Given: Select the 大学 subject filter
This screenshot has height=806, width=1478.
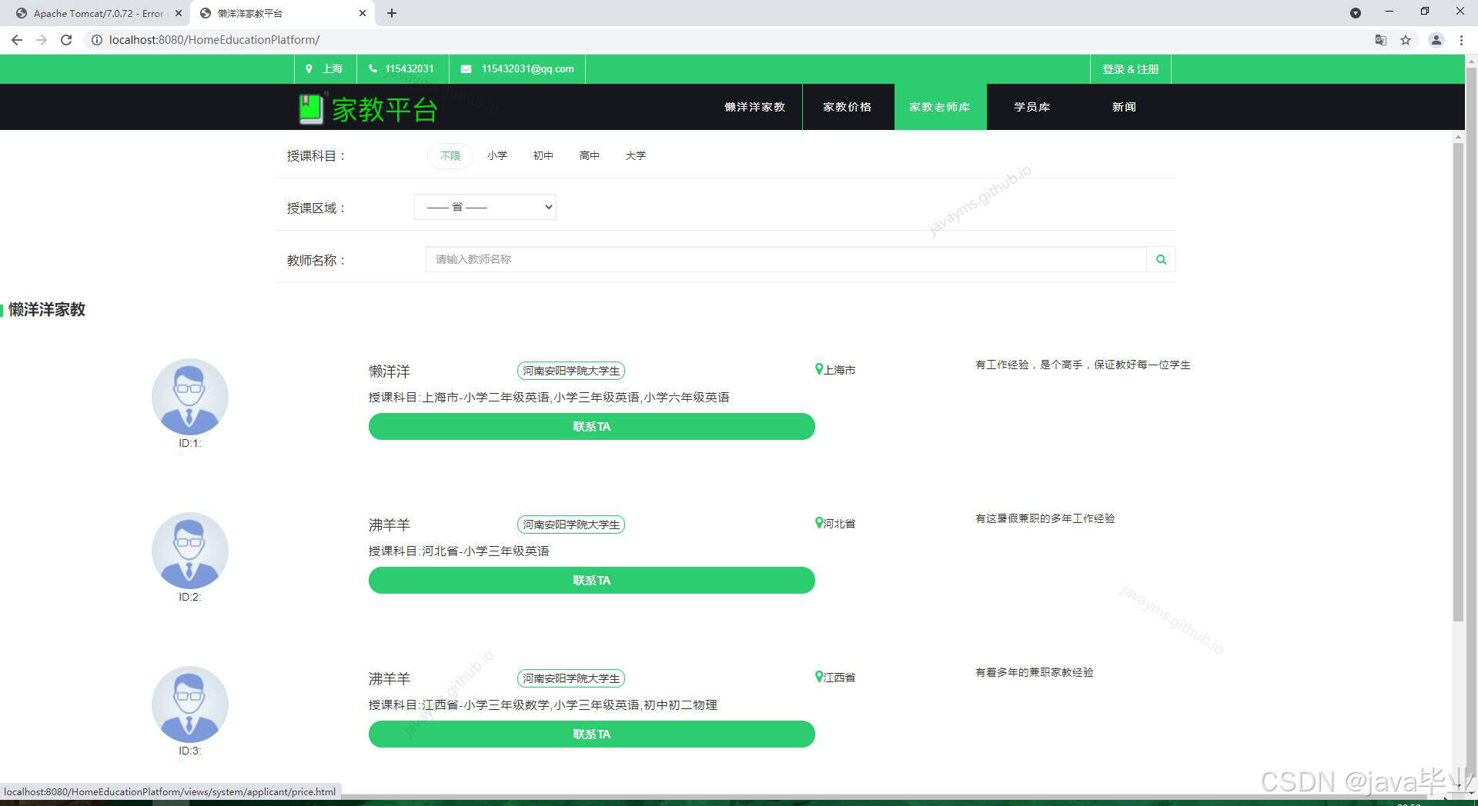Looking at the screenshot, I should click(636, 155).
